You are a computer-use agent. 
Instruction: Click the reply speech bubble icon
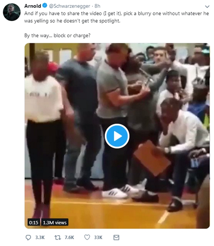point(28,237)
